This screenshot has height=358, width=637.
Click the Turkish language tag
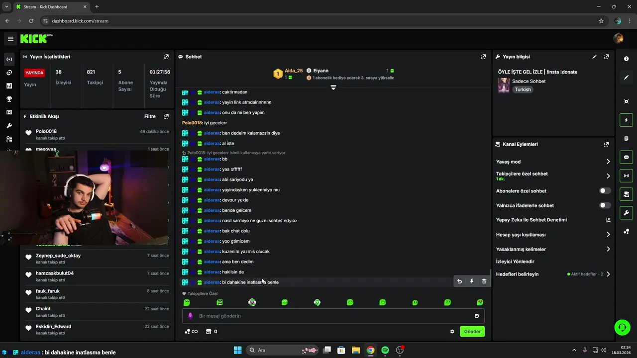coord(523,89)
